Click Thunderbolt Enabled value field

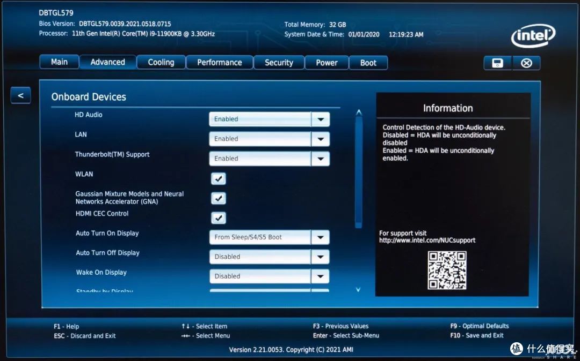tap(260, 159)
